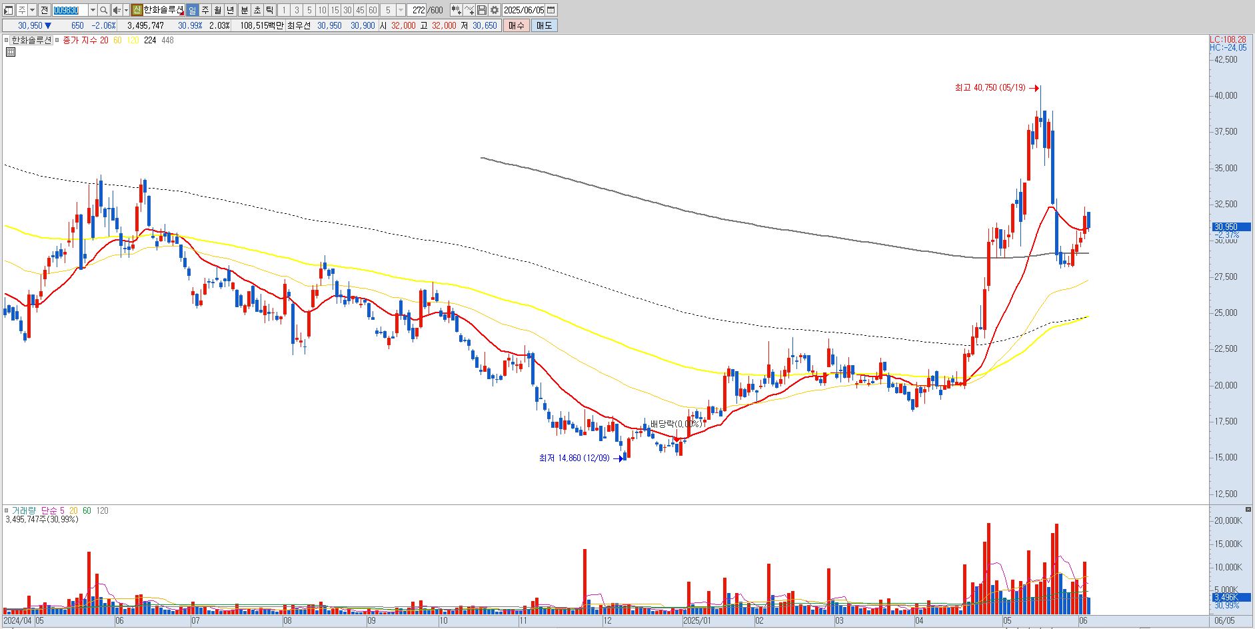Click the 30 minute interval button
The width and height of the screenshot is (1255, 629).
click(347, 10)
